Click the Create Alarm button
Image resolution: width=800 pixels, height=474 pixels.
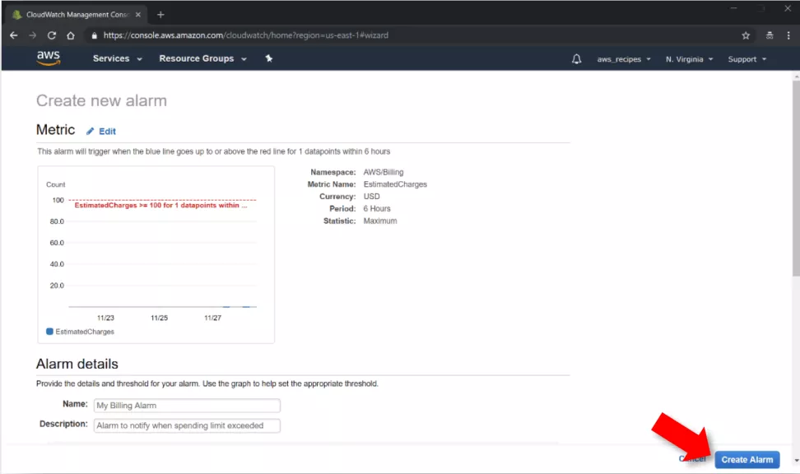[x=747, y=460]
